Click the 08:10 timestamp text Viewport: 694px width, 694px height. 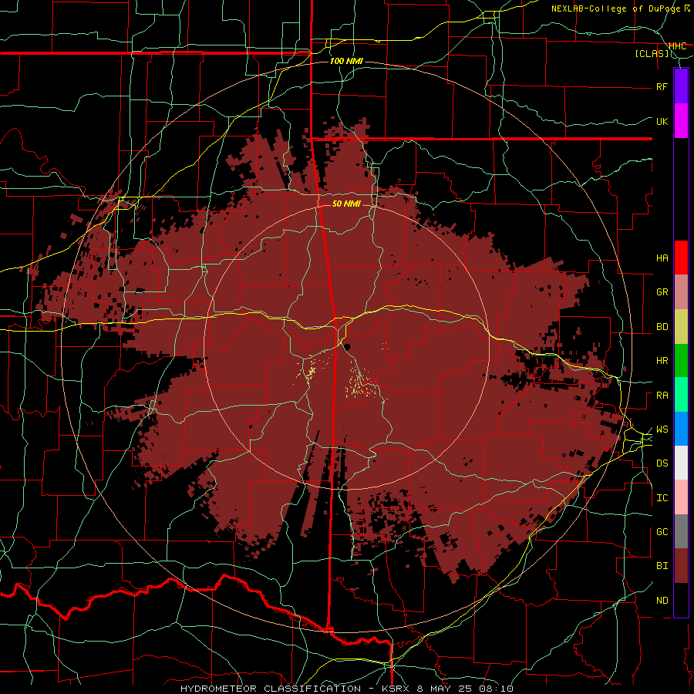495,689
